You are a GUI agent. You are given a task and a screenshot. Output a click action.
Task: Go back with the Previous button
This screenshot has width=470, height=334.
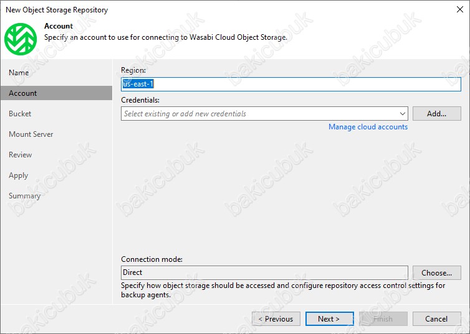click(x=276, y=318)
